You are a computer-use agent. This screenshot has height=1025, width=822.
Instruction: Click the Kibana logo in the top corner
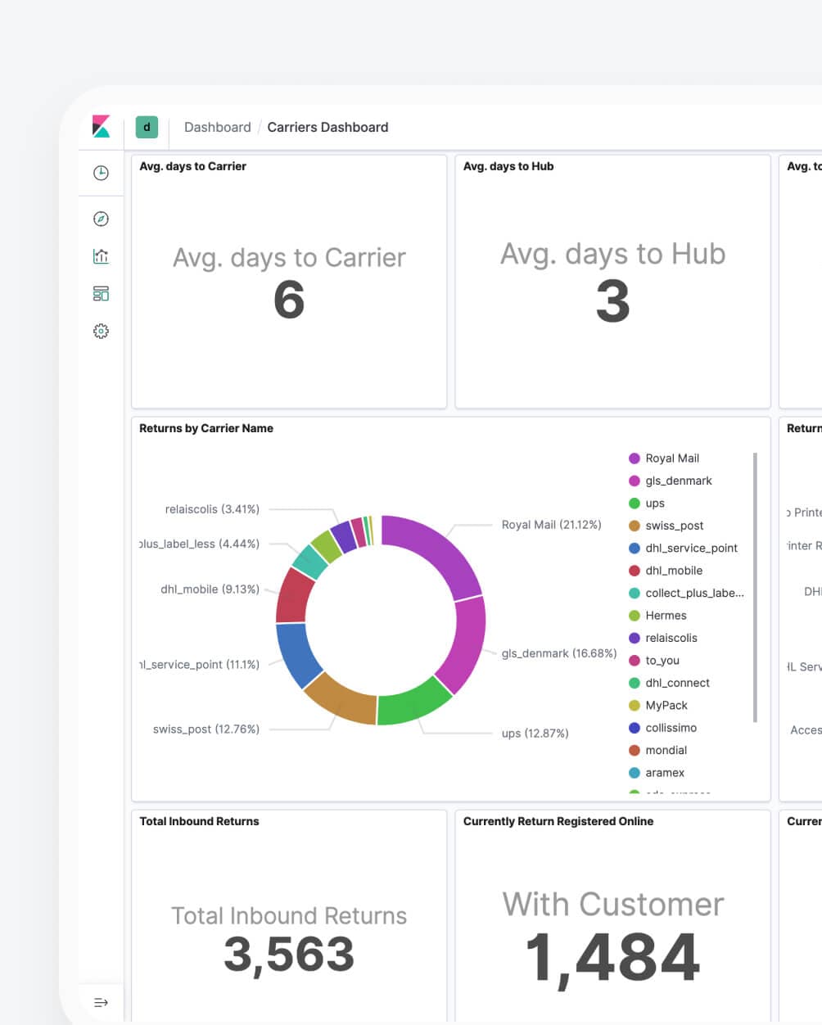[x=101, y=127]
